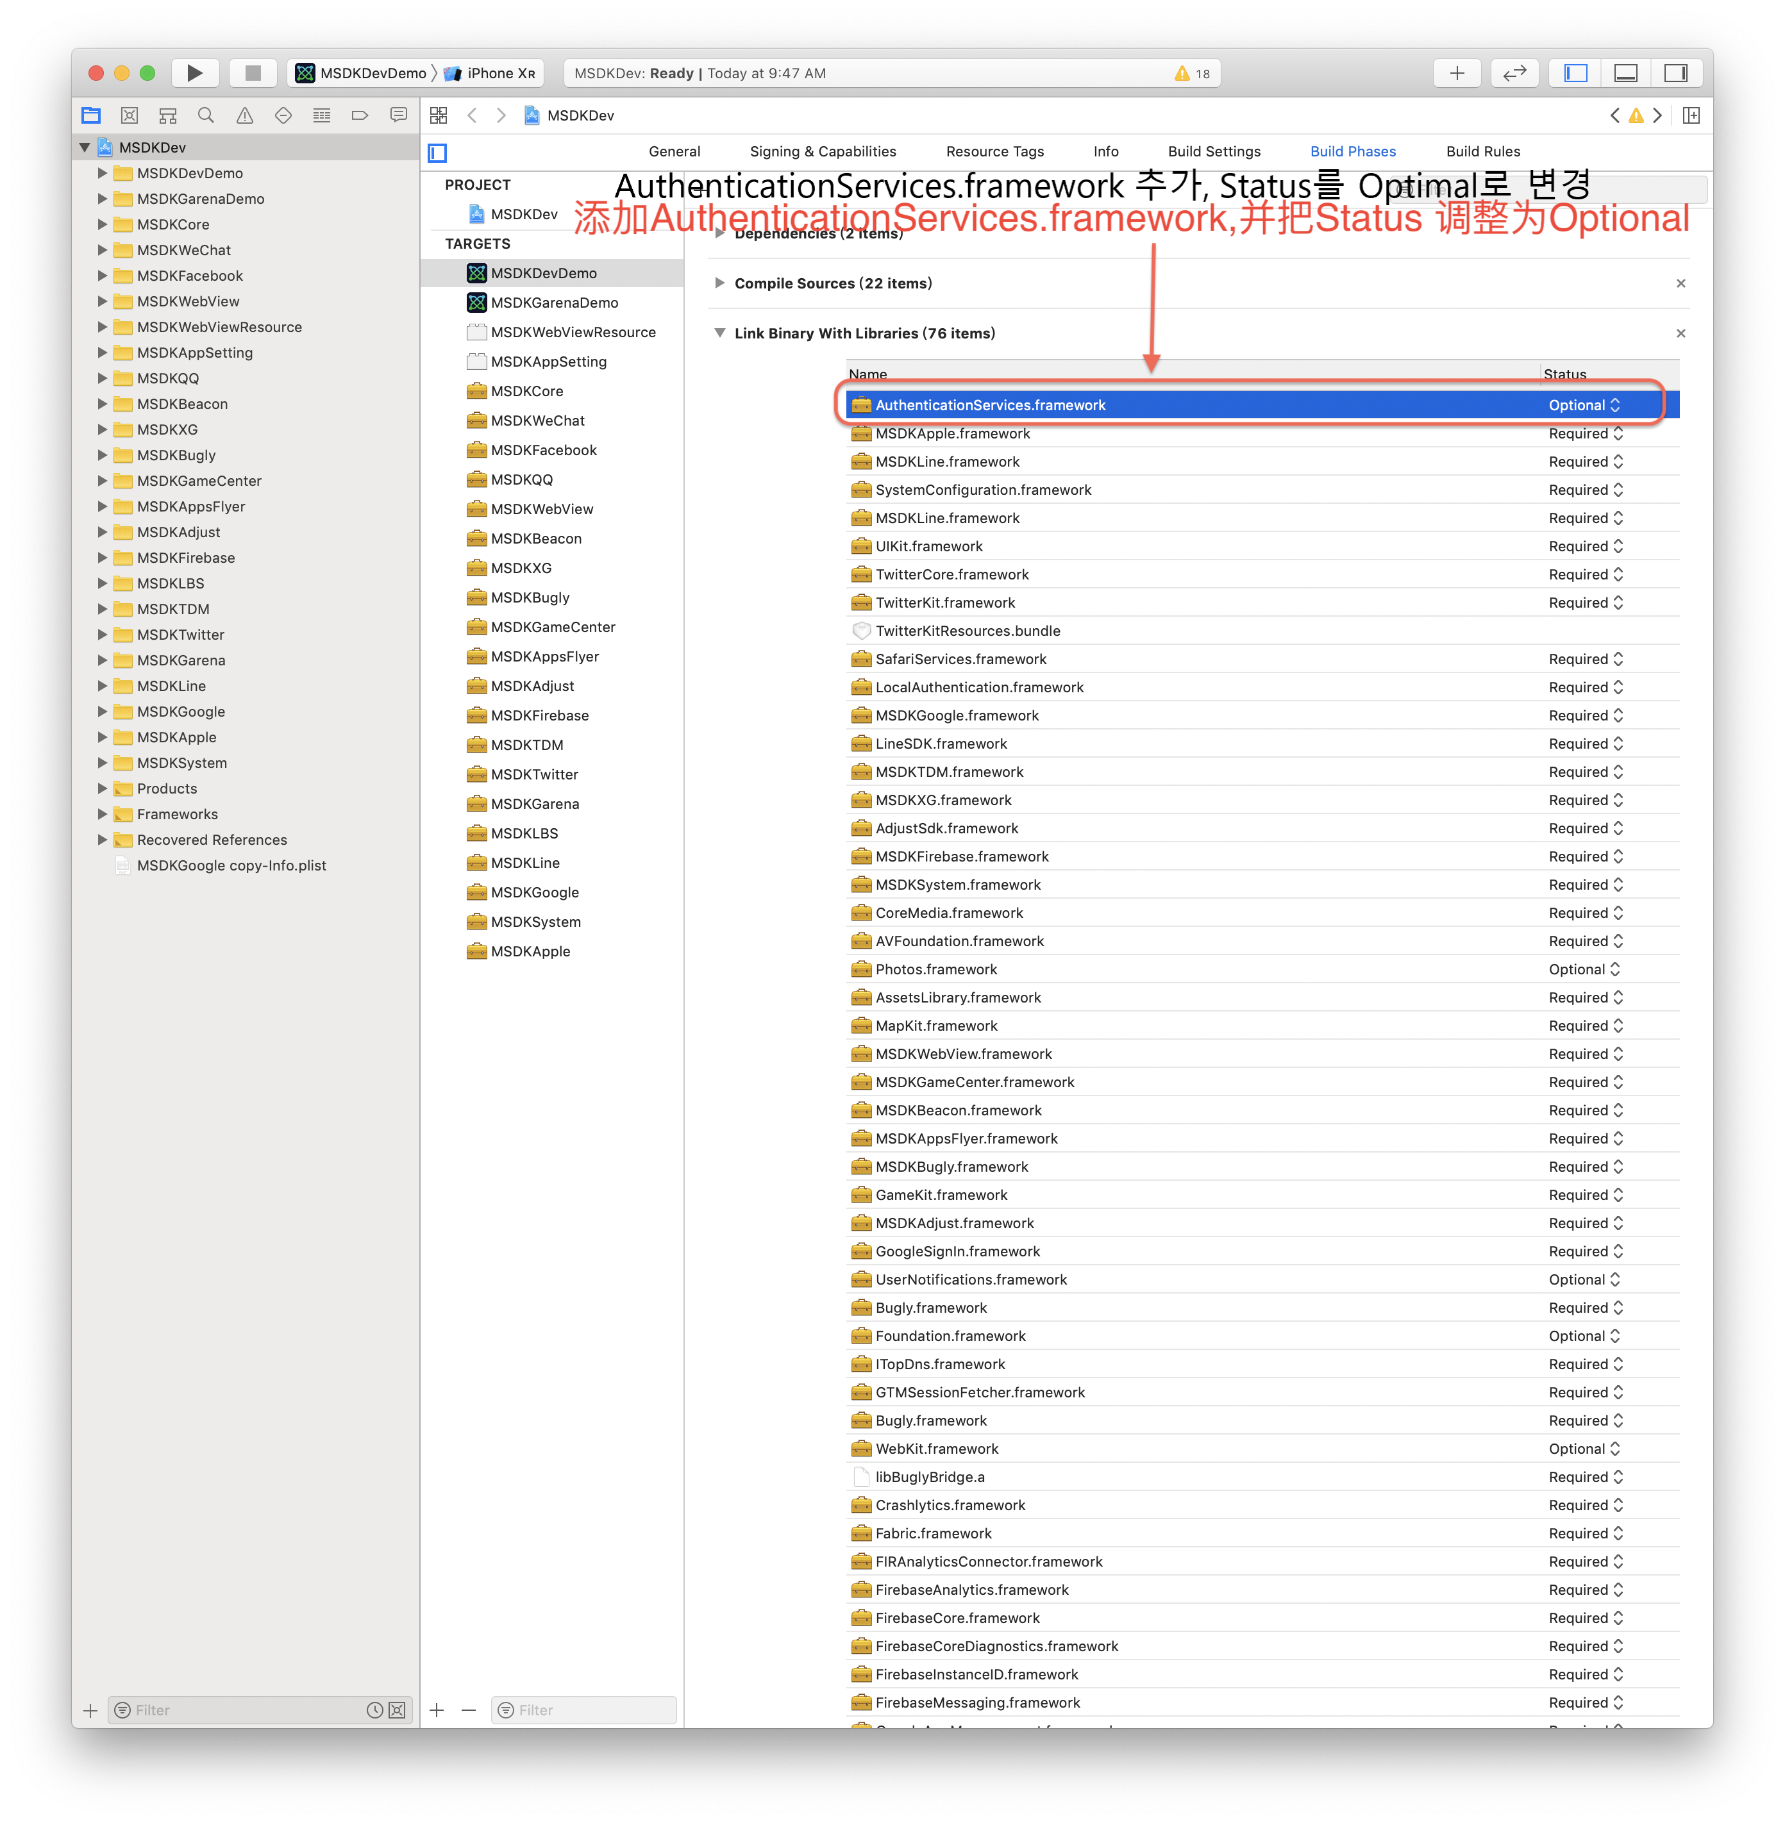Viewport: 1785px width, 1823px height.
Task: Expand the MSDKCore folder in navigator
Action: click(102, 224)
